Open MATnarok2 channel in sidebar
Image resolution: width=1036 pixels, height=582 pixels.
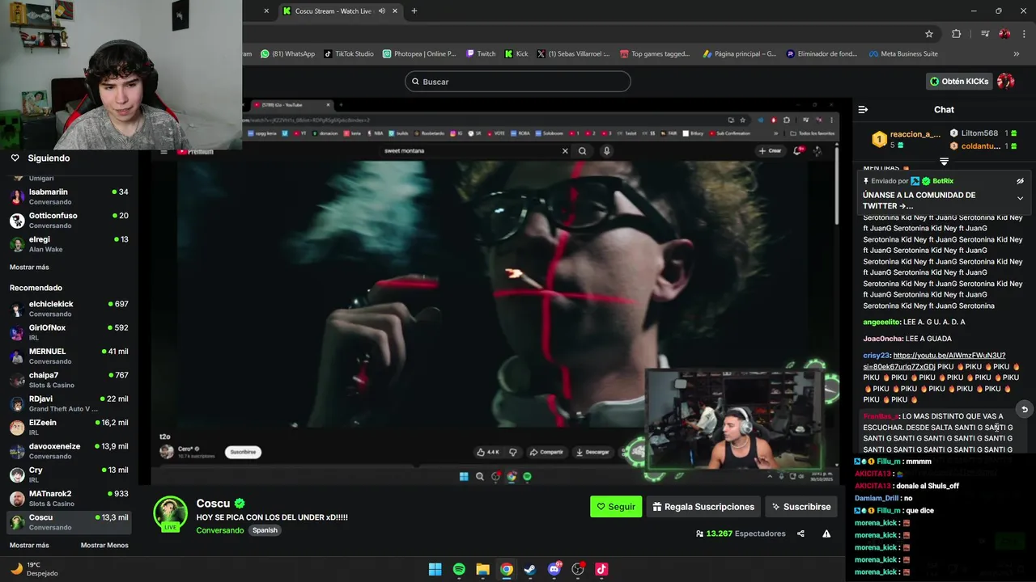click(69, 498)
